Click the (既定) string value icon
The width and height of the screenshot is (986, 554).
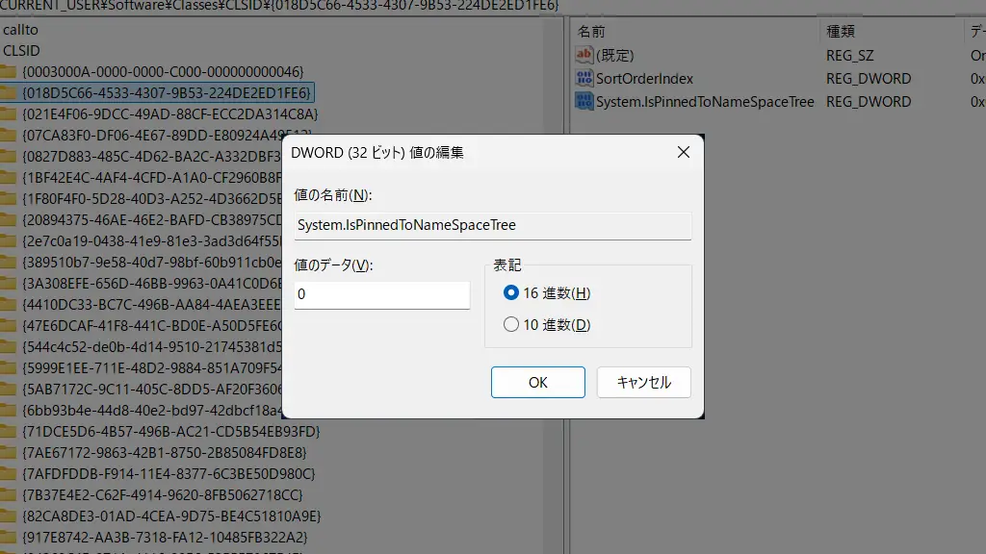click(584, 55)
